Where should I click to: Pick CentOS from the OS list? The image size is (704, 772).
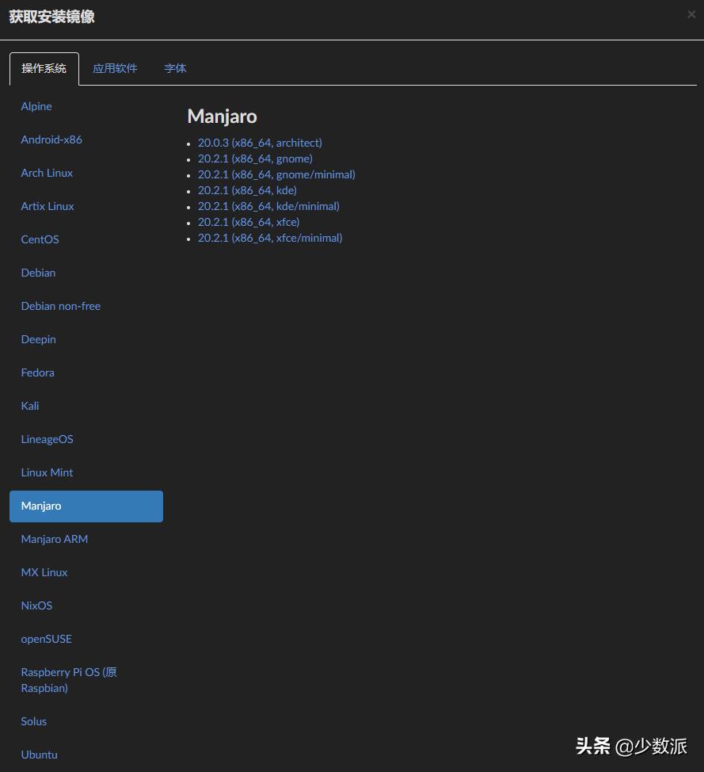coord(40,239)
